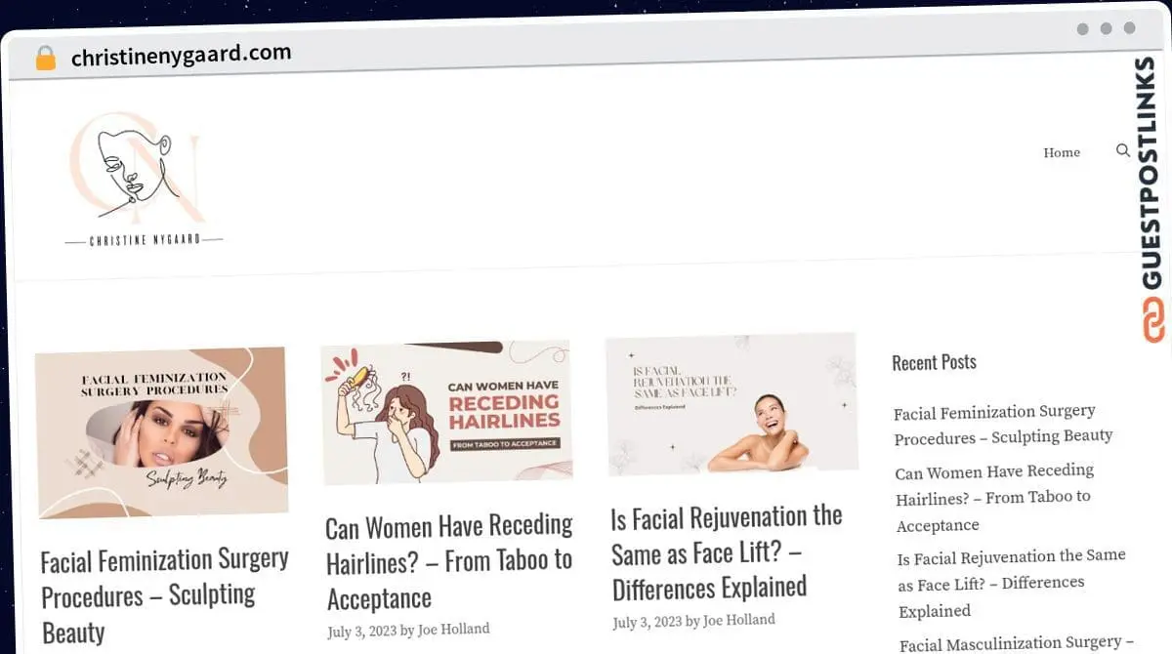Select the July 3, 2023 date under Receding Hairlines
Viewport: 1172px width, 654px height.
pyautogui.click(x=362, y=632)
